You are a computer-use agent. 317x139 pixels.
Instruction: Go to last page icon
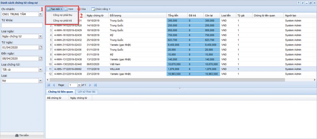coord(95,85)
